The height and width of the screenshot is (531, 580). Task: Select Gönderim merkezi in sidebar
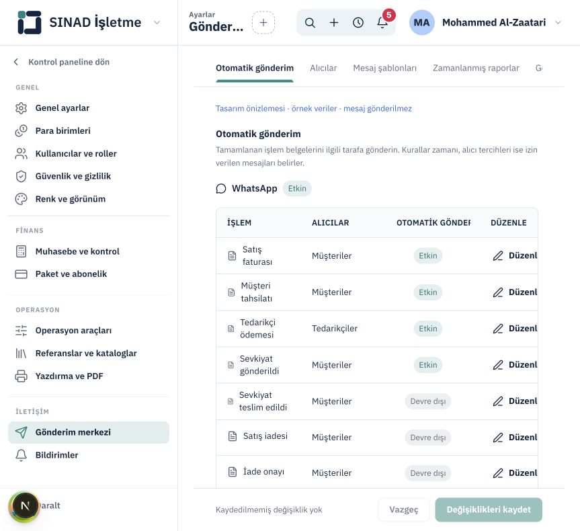89,432
